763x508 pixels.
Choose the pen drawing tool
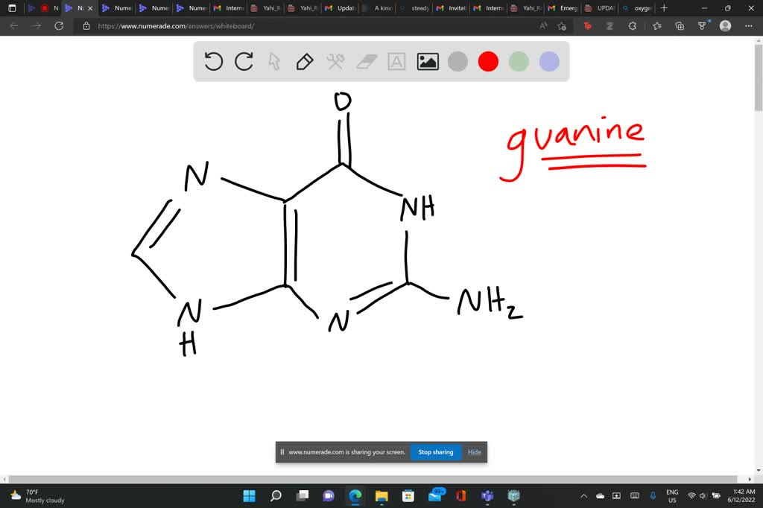click(x=305, y=62)
